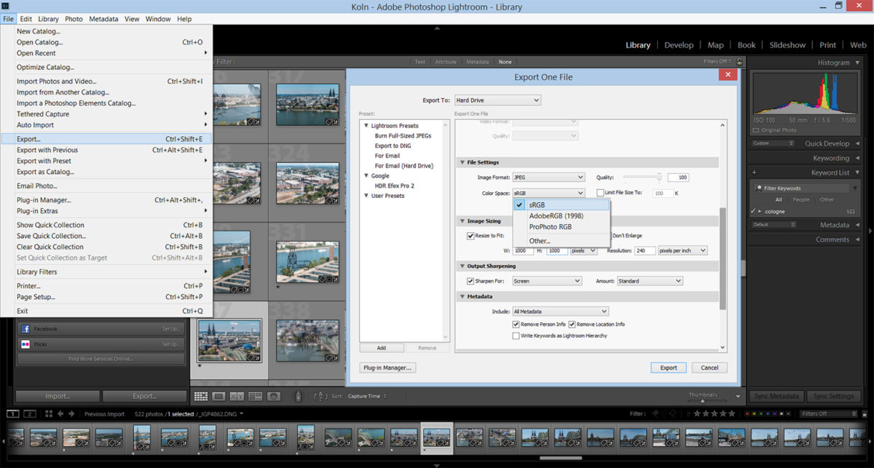The height and width of the screenshot is (468, 874).
Task: Collapse the Output Sharpening section
Action: click(x=462, y=266)
